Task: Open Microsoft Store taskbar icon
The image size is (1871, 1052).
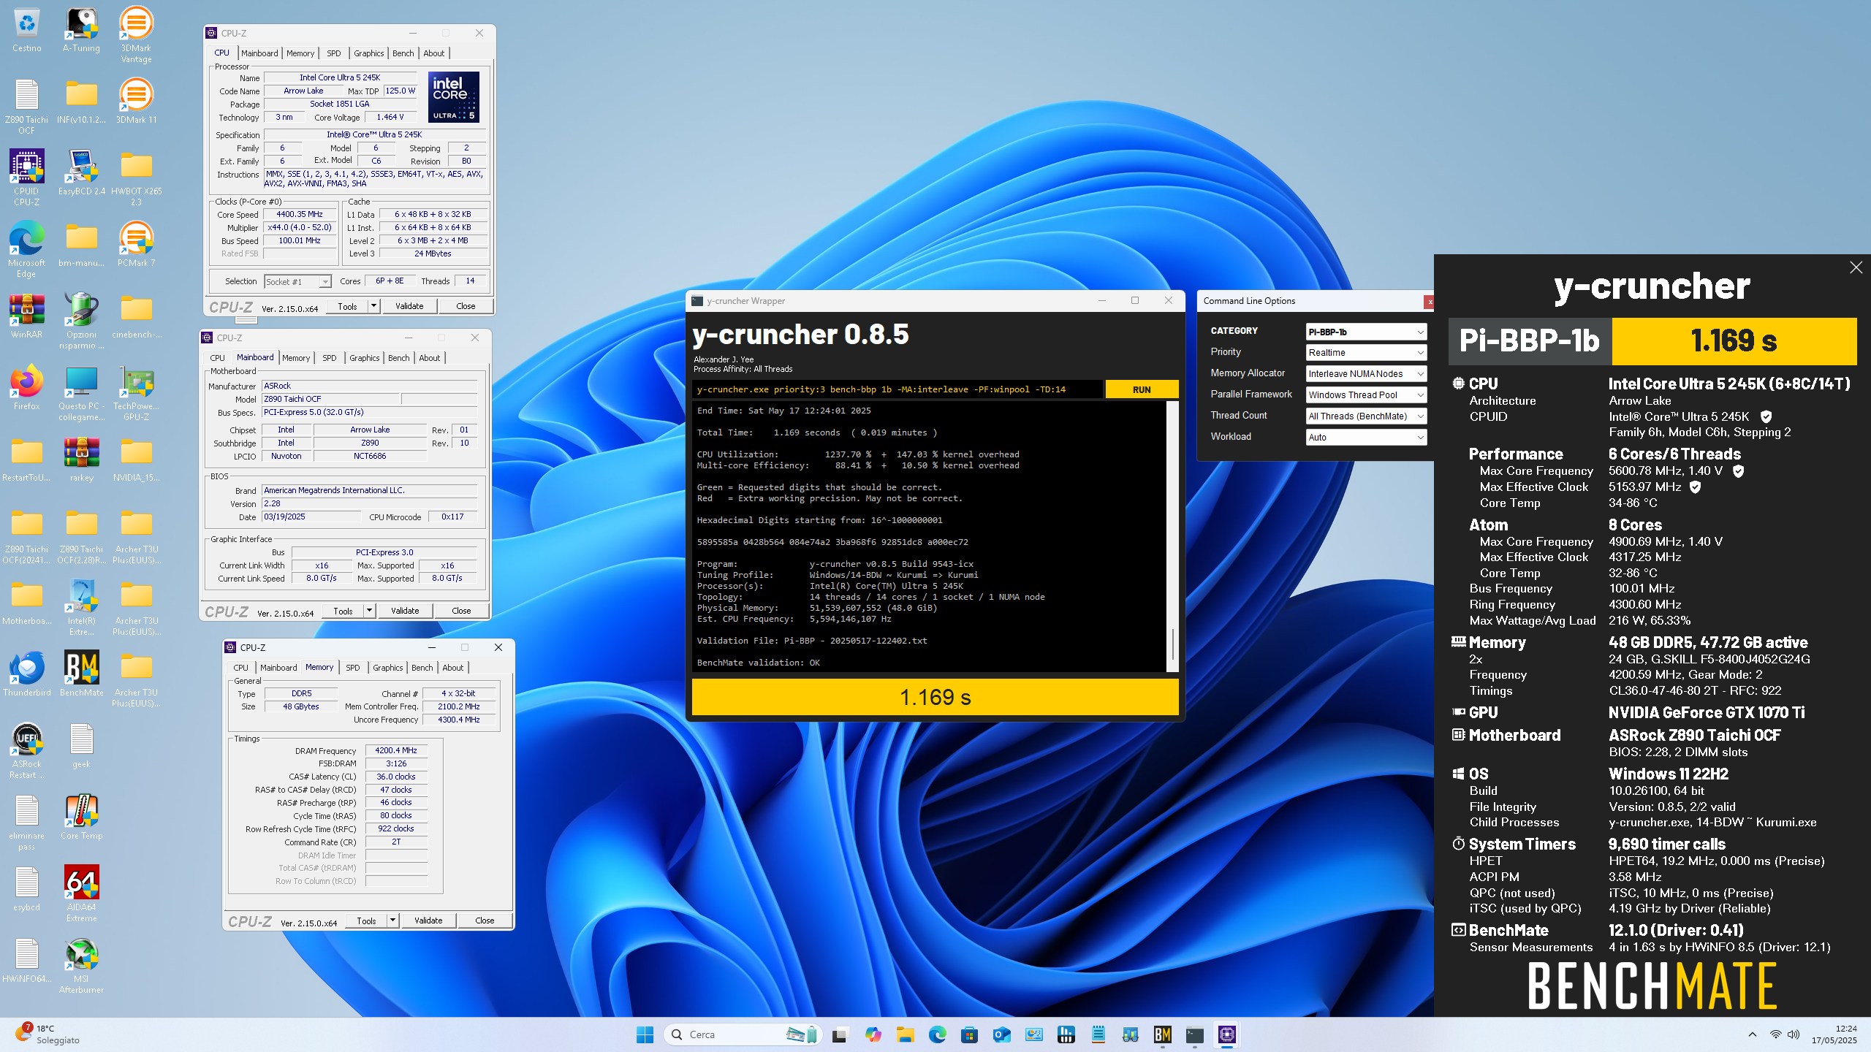Action: pyautogui.click(x=970, y=1034)
